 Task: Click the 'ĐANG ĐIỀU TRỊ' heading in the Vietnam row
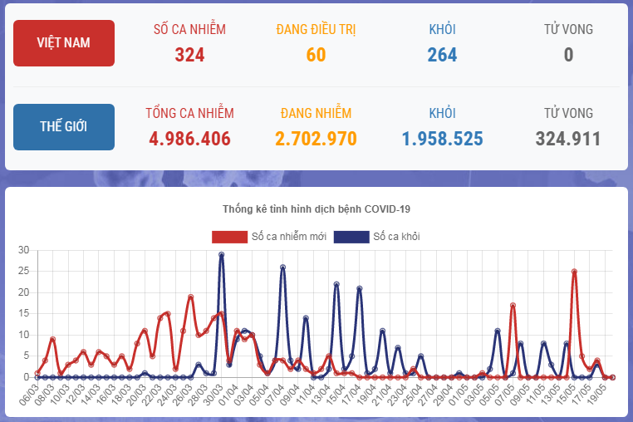(316, 30)
